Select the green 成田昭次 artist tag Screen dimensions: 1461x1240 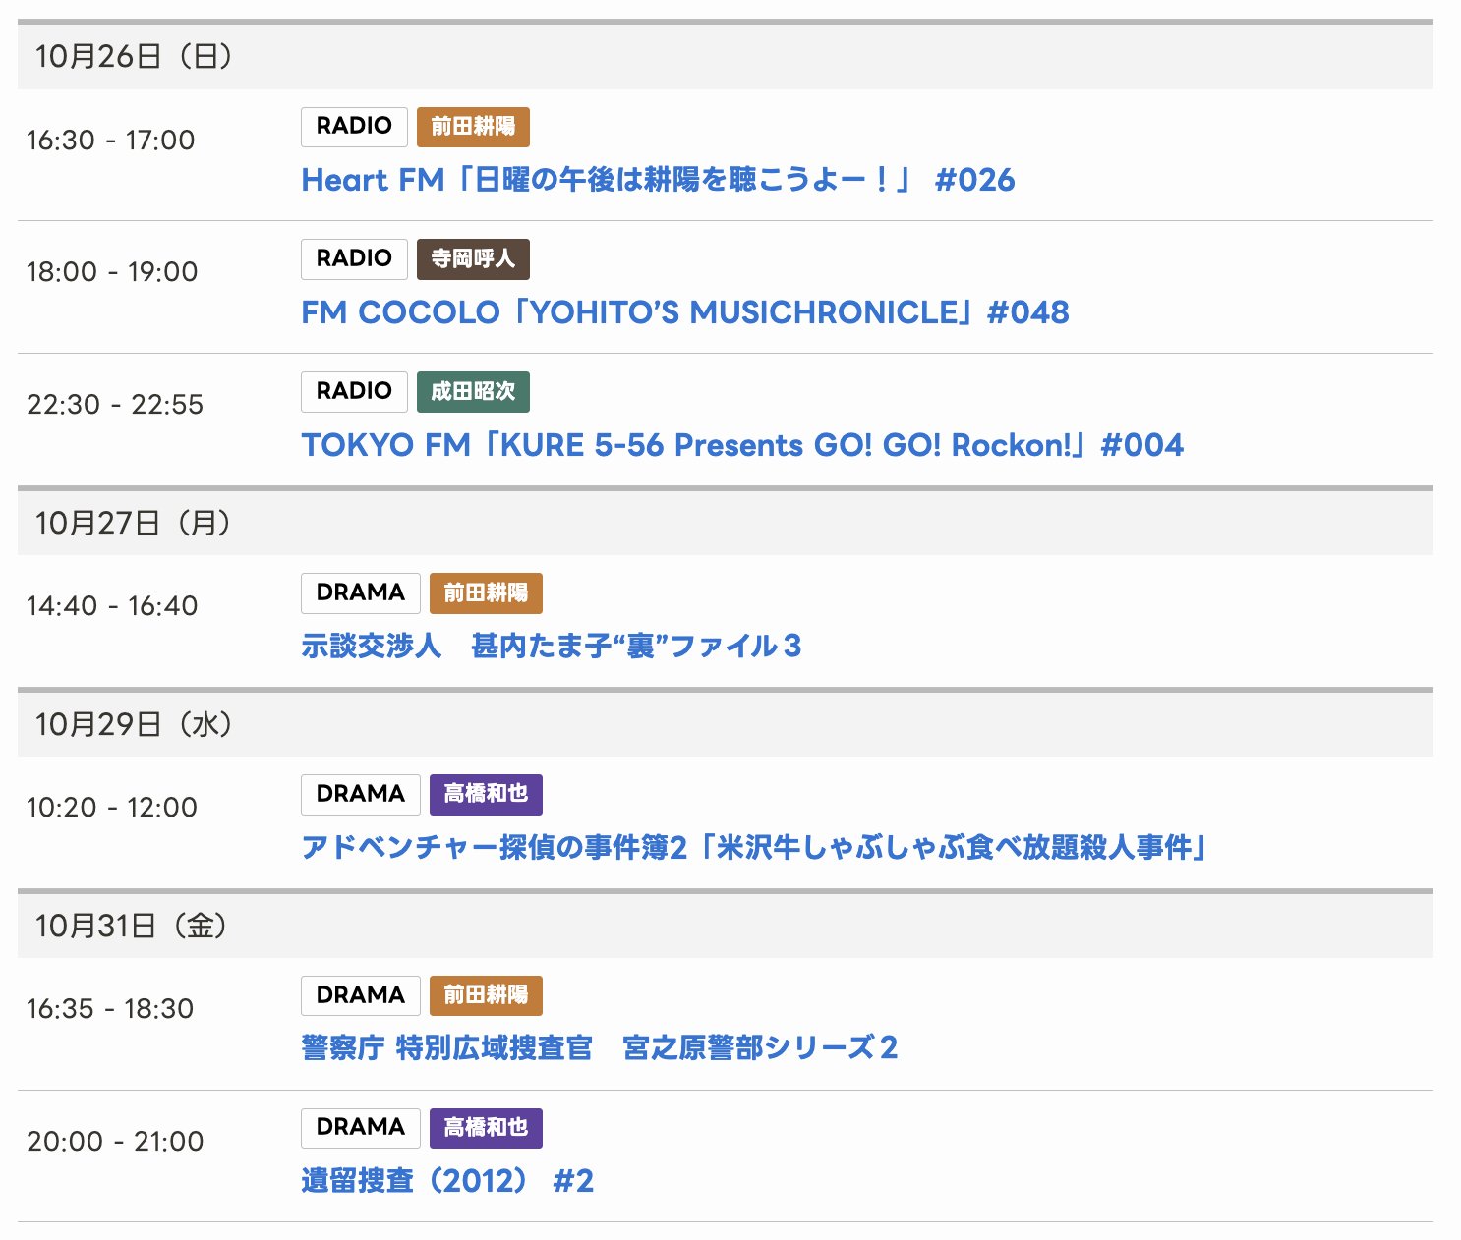473,392
